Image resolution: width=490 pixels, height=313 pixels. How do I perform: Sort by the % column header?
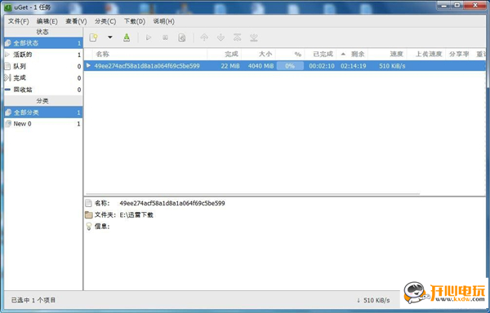click(290, 54)
